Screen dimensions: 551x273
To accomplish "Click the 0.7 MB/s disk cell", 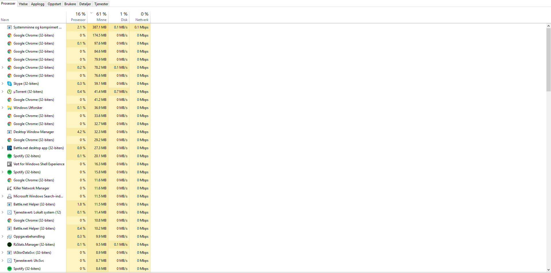I will coord(119,92).
